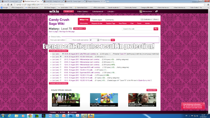Screen dimensions: 210x118
Task: Click the Wikia logo
Action: [x=54, y=11]
